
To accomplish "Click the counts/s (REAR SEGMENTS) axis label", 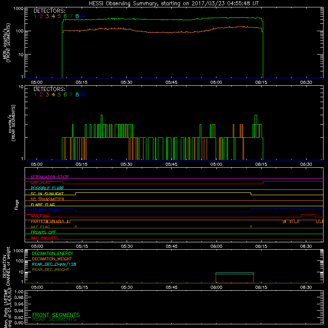I will tap(12, 123).
